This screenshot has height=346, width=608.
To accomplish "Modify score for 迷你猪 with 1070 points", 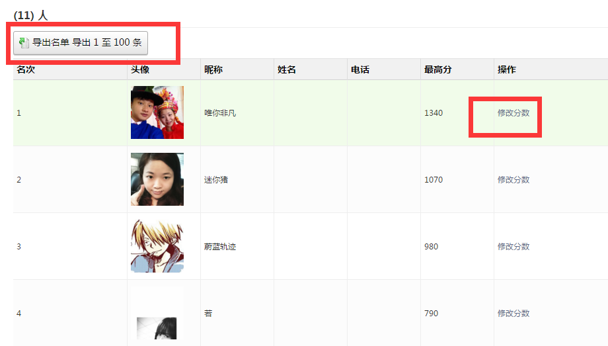I will pos(513,180).
